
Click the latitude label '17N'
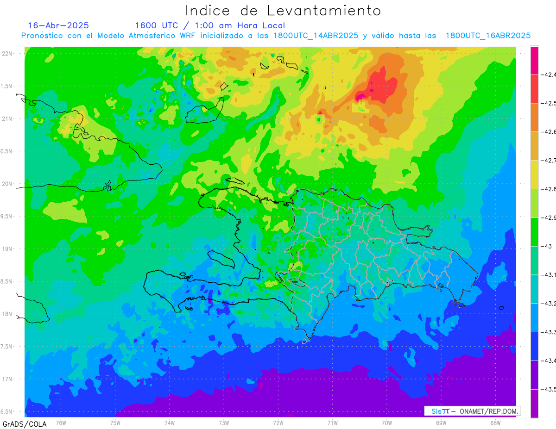(x=6, y=379)
